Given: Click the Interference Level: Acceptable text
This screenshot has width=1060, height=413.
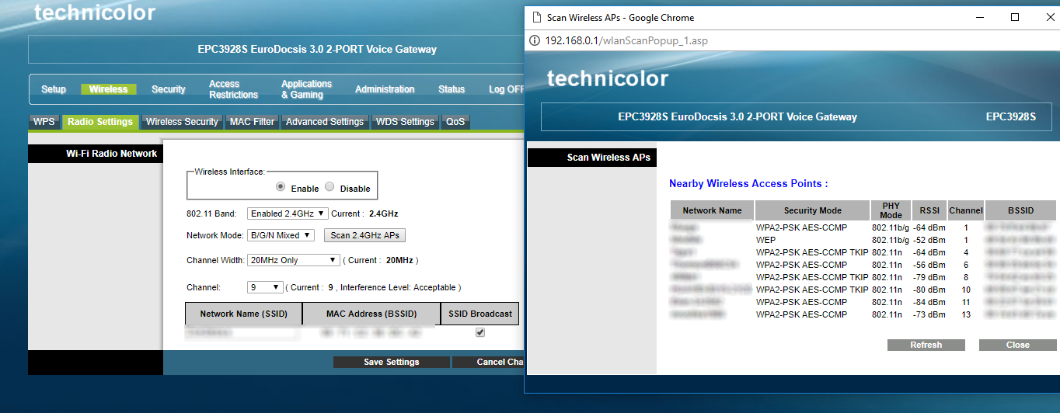Looking at the screenshot, I should point(398,287).
